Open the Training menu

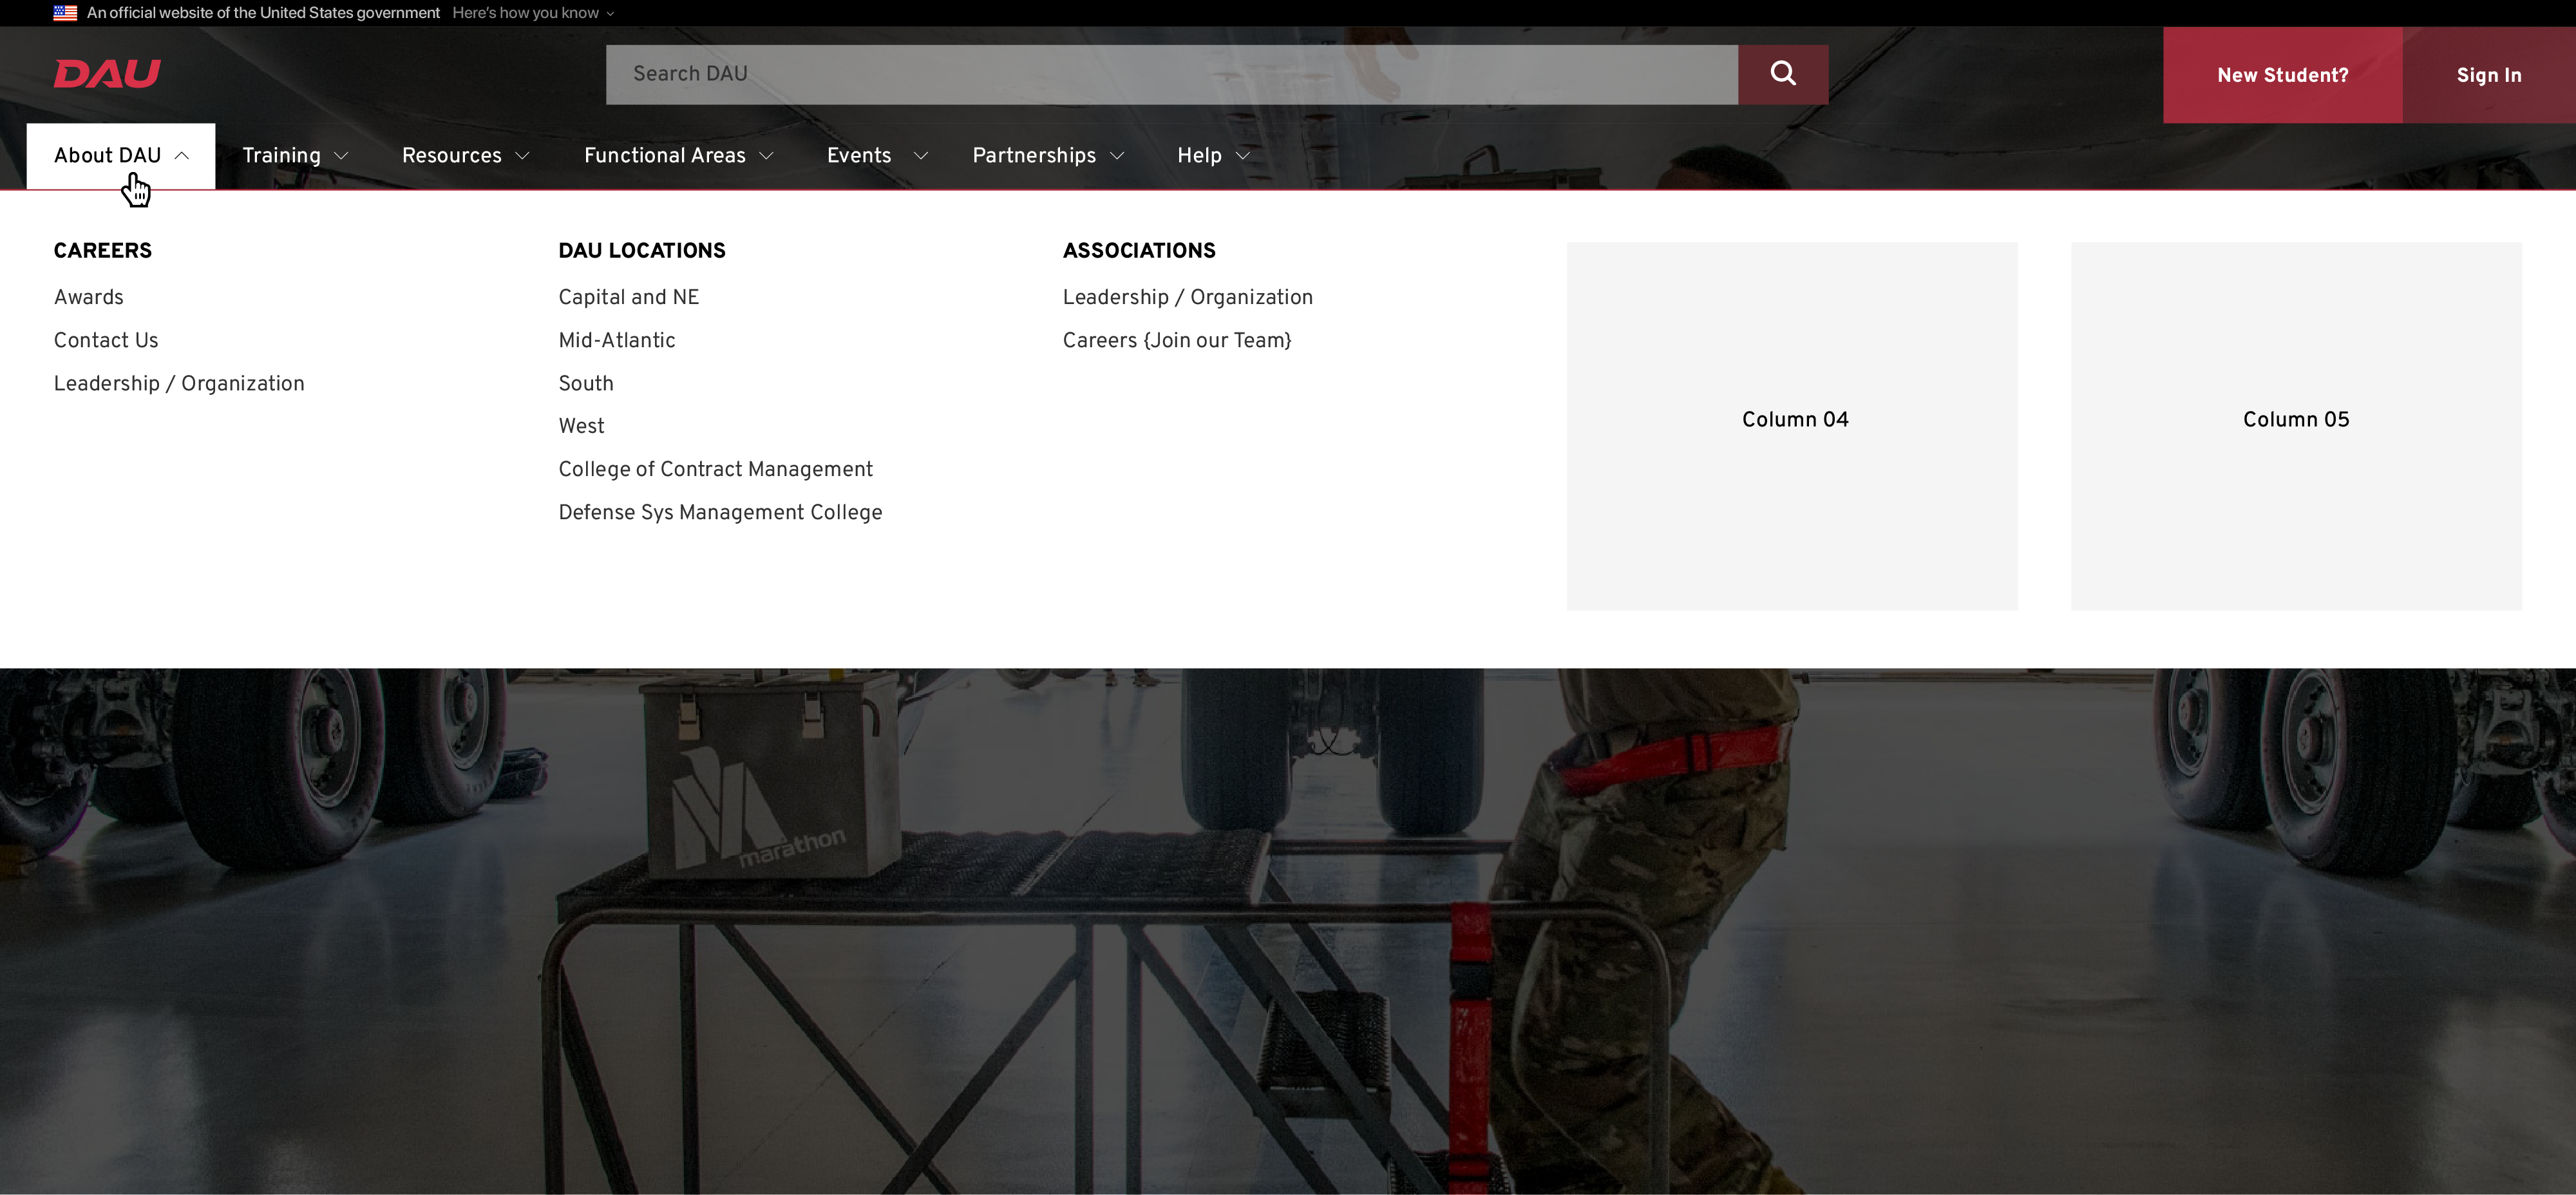(281, 156)
